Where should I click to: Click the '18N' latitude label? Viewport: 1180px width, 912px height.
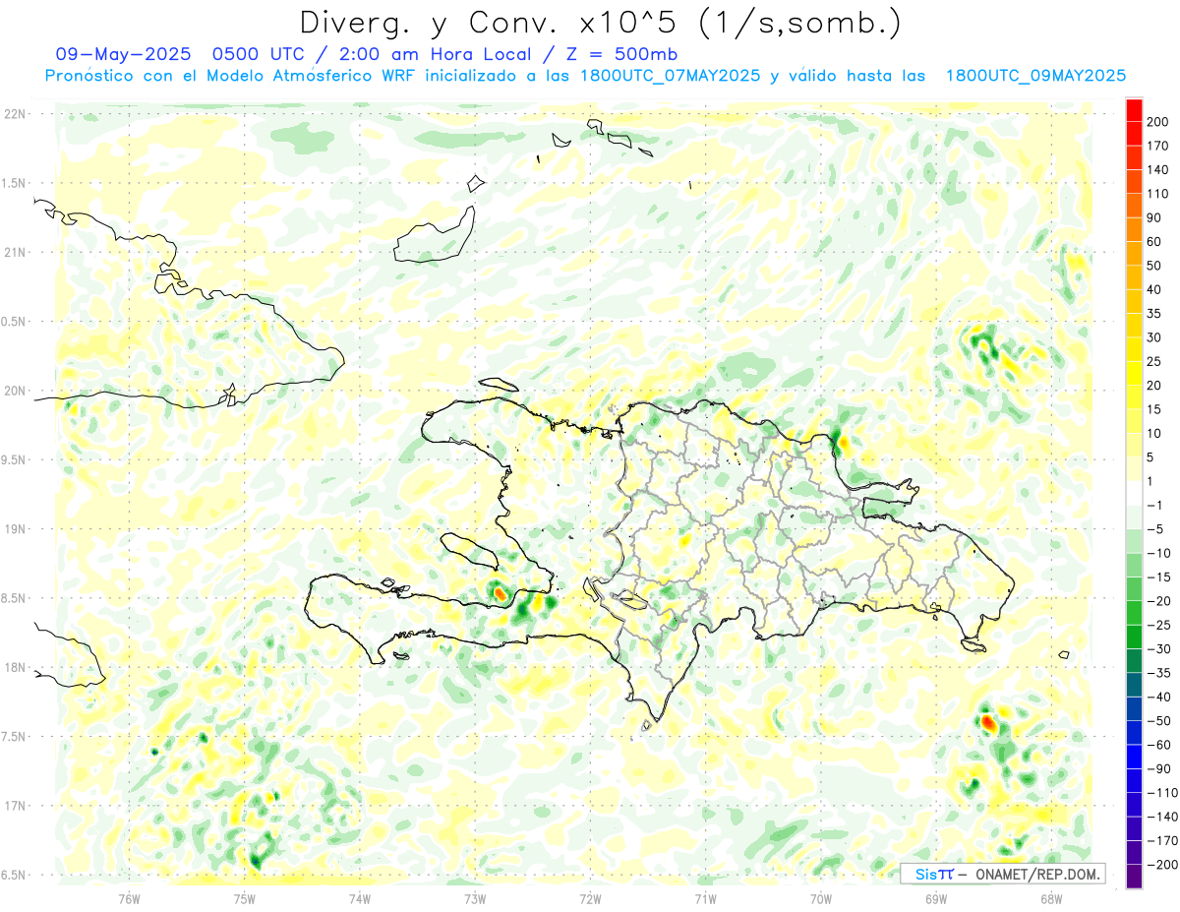click(x=14, y=668)
